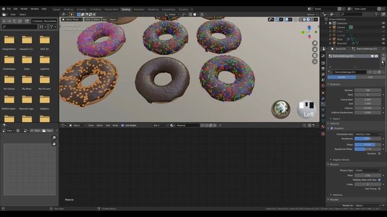387x217 pixels.
Task: Select the Shading workspace tab
Action: (126, 10)
